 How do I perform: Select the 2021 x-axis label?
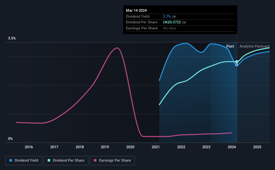[156, 147]
